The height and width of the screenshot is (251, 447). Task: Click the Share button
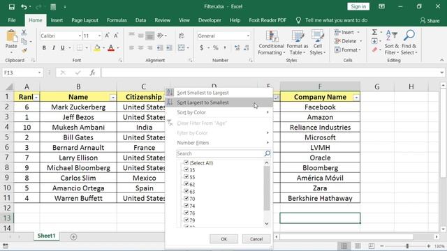pos(430,20)
